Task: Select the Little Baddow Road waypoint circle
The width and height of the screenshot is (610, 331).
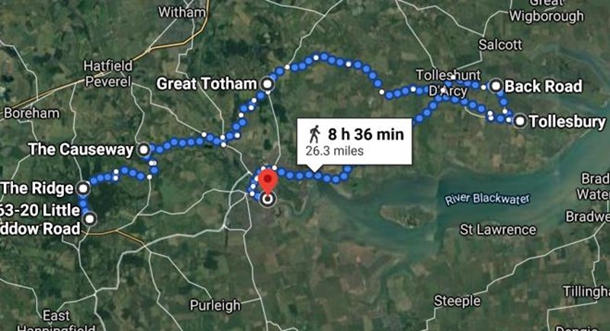Action: [x=90, y=219]
